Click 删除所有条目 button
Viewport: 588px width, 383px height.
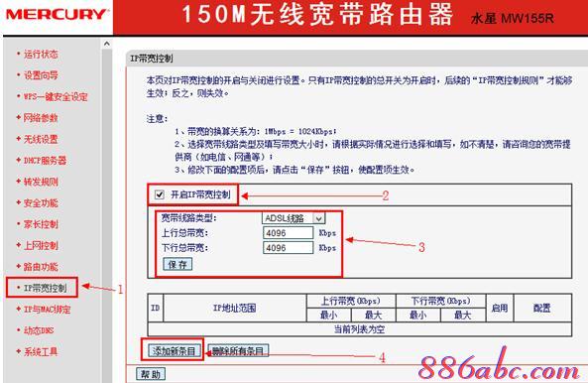pos(238,351)
